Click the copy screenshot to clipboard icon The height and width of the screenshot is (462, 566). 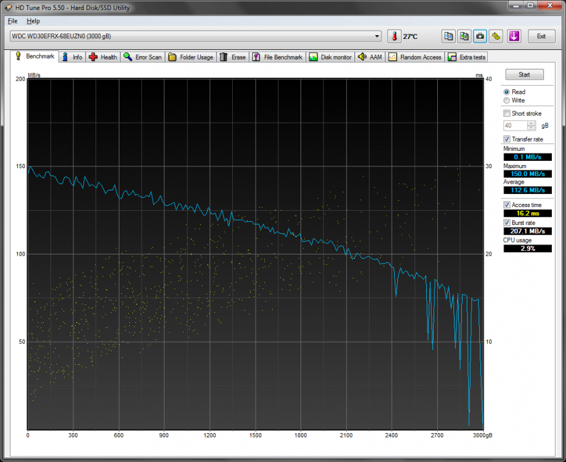tap(464, 36)
